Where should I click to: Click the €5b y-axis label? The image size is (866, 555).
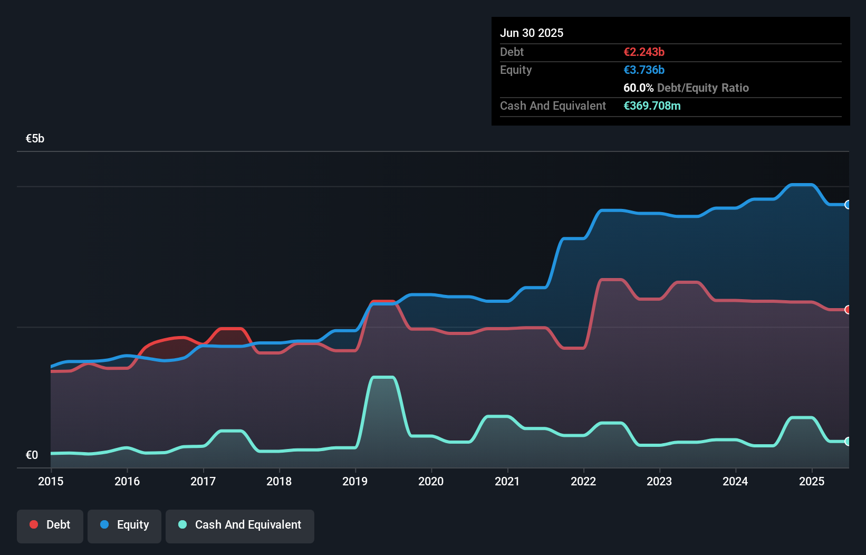[x=35, y=138]
